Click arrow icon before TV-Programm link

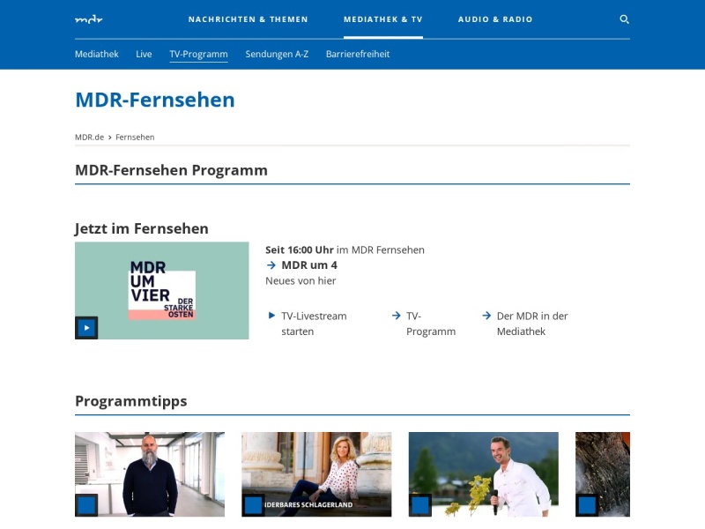click(396, 316)
